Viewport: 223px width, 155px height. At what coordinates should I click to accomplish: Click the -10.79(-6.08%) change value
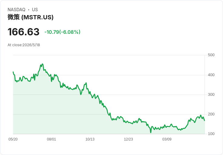click(x=62, y=32)
